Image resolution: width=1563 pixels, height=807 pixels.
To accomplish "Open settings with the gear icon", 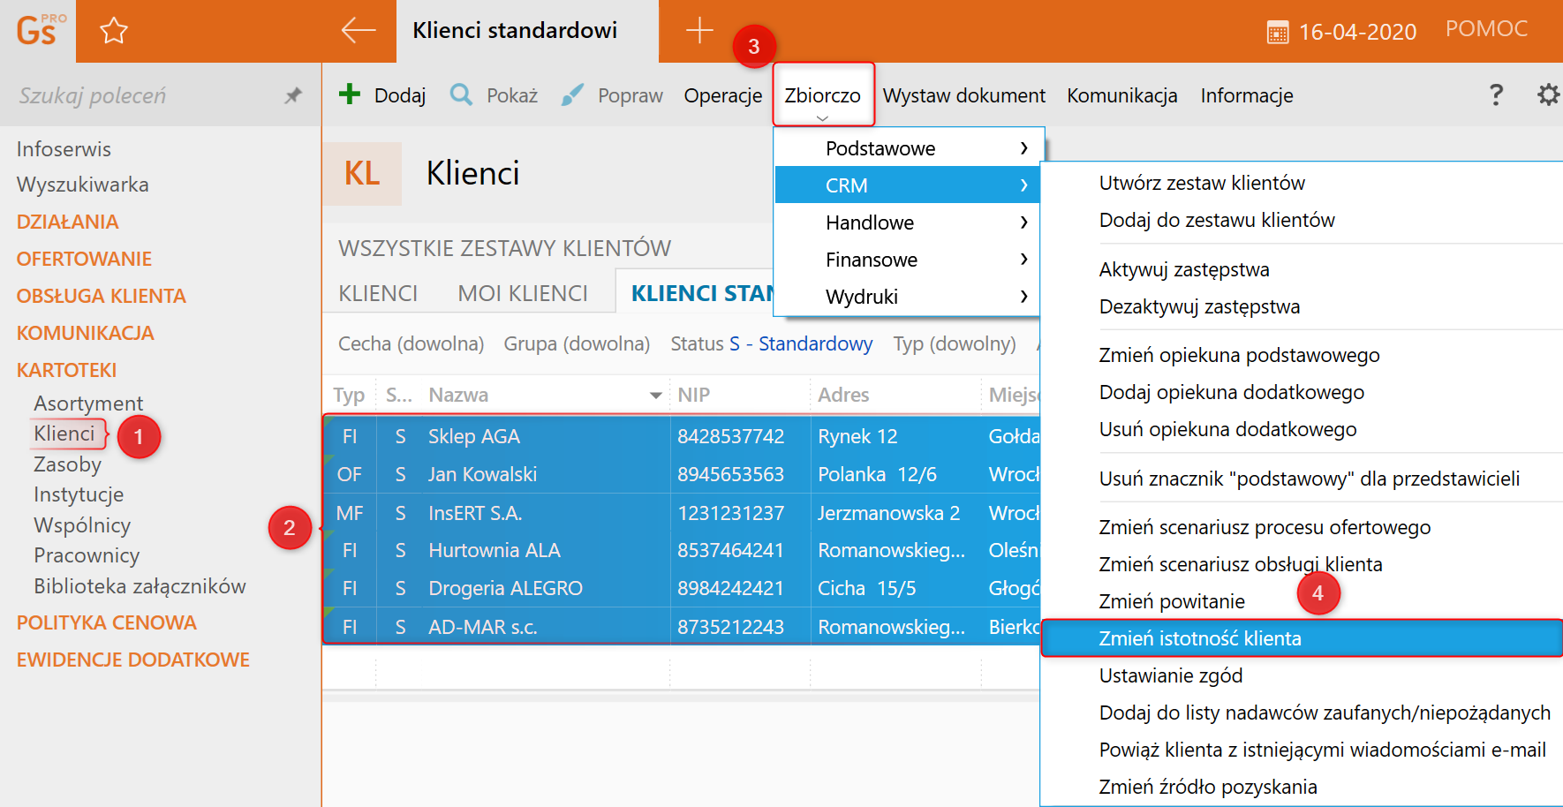I will [x=1548, y=94].
